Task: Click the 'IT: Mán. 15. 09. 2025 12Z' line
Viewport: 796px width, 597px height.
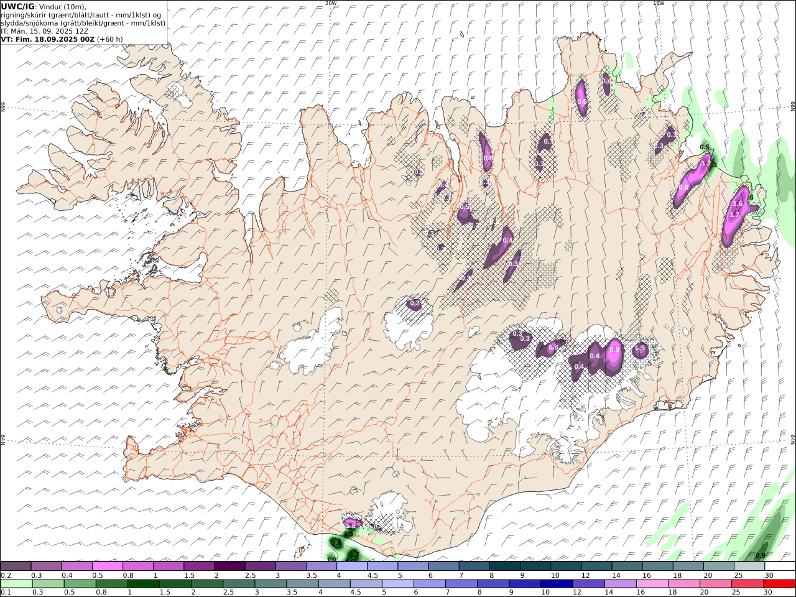Action: pyautogui.click(x=45, y=30)
